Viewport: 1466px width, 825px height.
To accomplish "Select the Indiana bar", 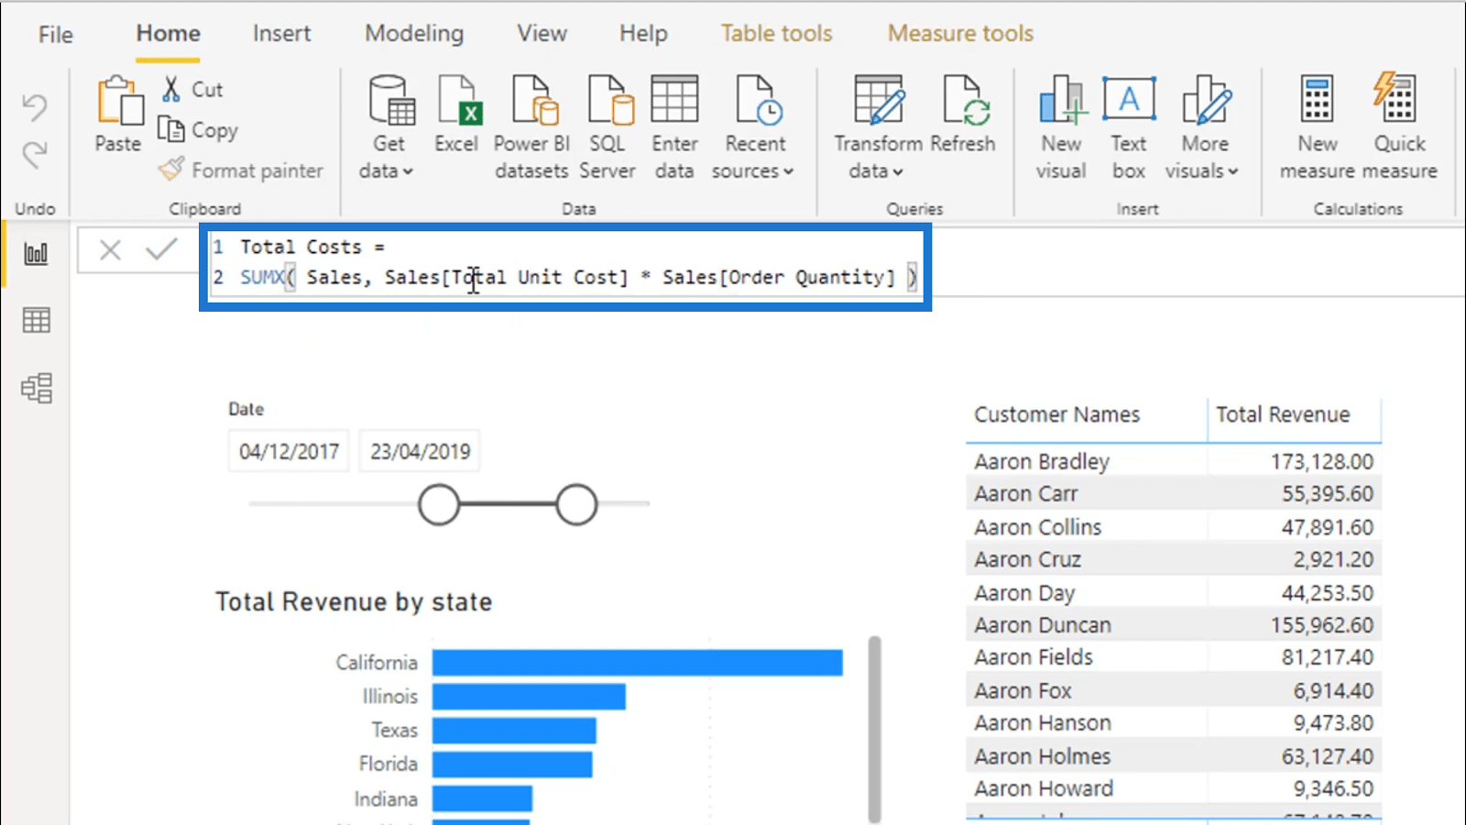I will pos(482,798).
